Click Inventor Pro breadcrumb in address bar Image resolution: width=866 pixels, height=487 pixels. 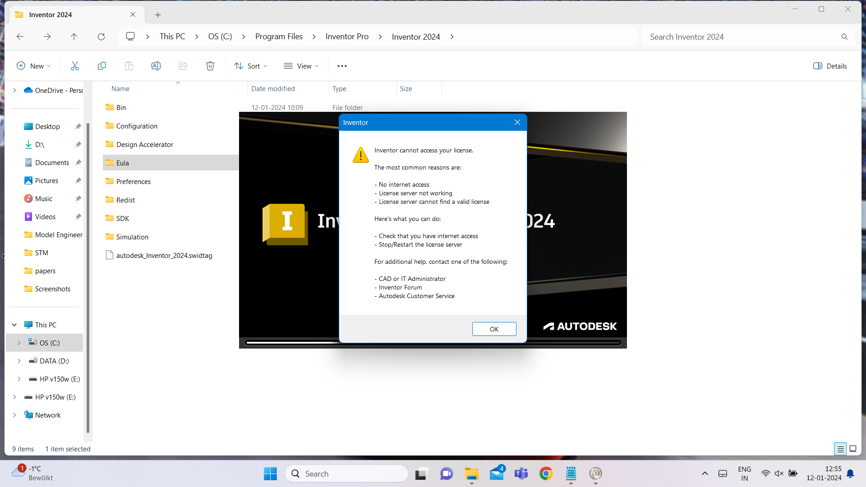(347, 37)
